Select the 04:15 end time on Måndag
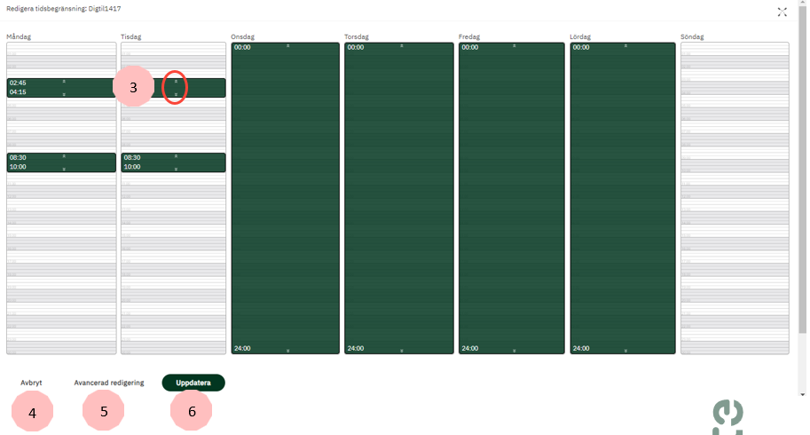Viewport: 810px width, 435px height. pyautogui.click(x=18, y=92)
